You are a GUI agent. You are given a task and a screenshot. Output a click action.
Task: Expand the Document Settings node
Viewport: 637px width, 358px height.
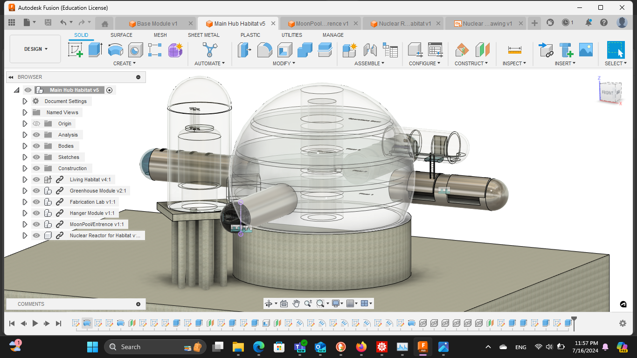pos(25,101)
